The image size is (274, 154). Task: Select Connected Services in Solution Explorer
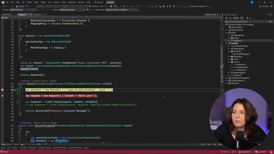[x=241, y=46]
